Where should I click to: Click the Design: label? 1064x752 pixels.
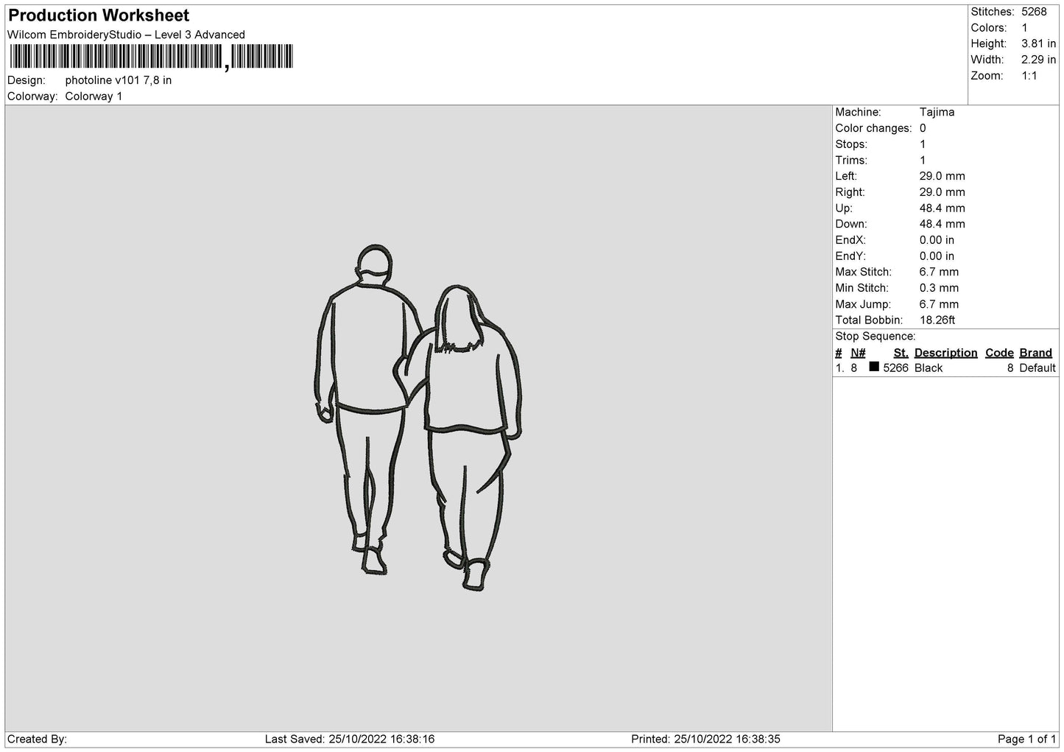(27, 80)
